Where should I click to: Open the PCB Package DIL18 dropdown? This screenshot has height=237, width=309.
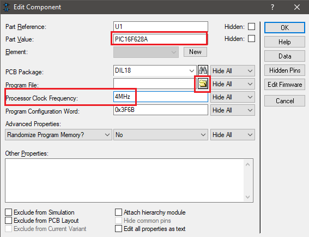point(155,70)
